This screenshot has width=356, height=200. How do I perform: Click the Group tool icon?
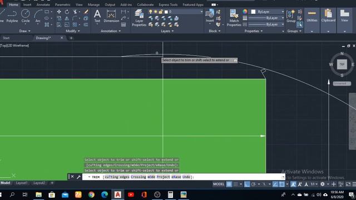[291, 16]
